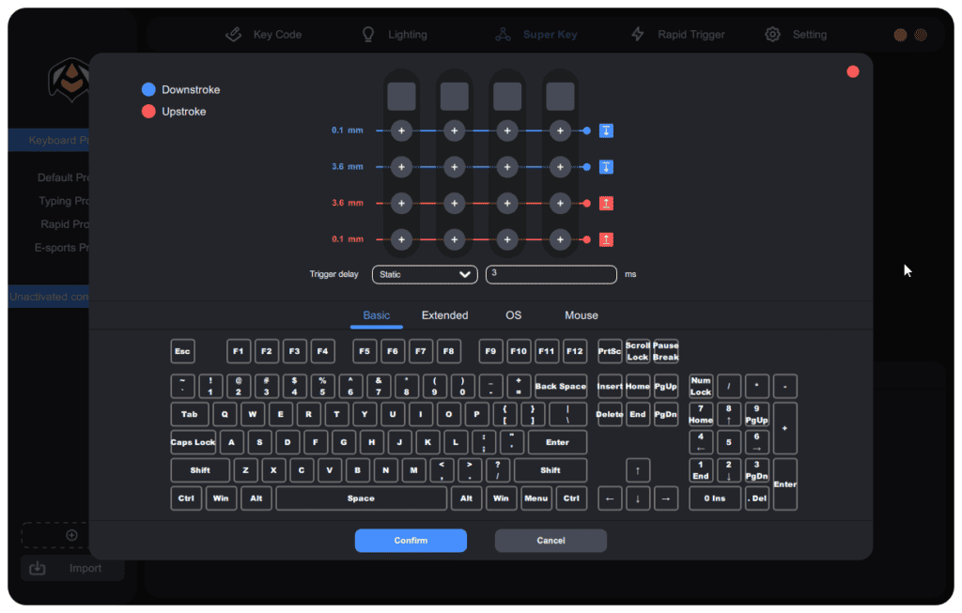Add action in fourth column at 3.6 mm upstroke
The height and width of the screenshot is (613, 962).
[x=560, y=203]
